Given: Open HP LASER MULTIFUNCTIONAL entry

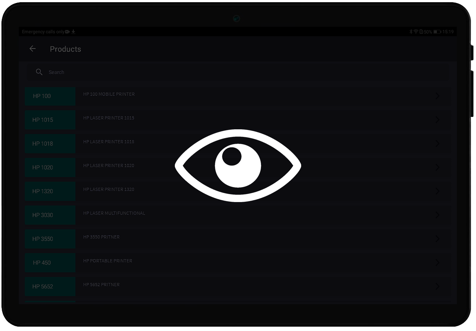Looking at the screenshot, I should click(114, 213).
